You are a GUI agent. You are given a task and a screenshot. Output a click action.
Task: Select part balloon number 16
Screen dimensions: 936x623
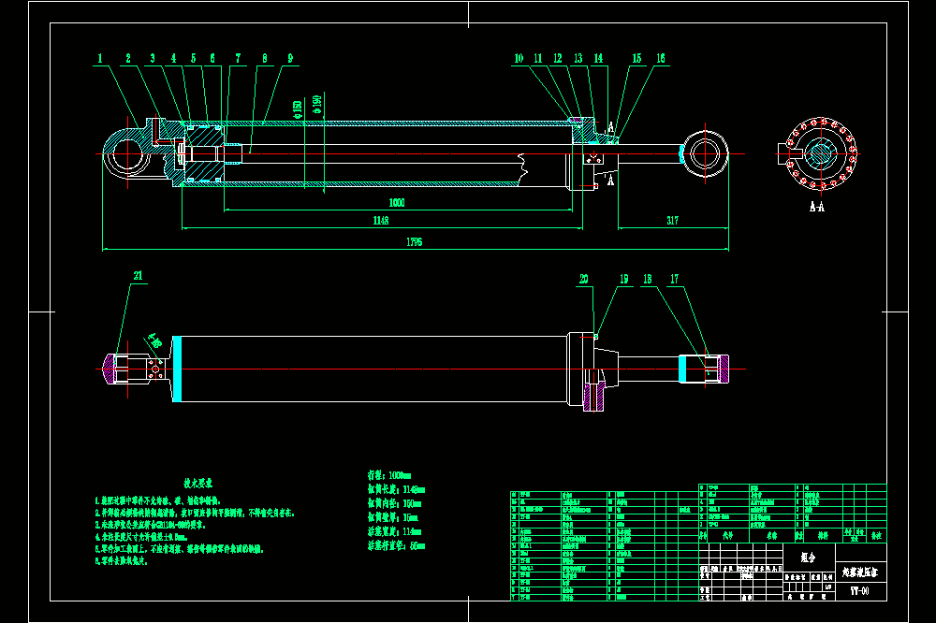[661, 59]
